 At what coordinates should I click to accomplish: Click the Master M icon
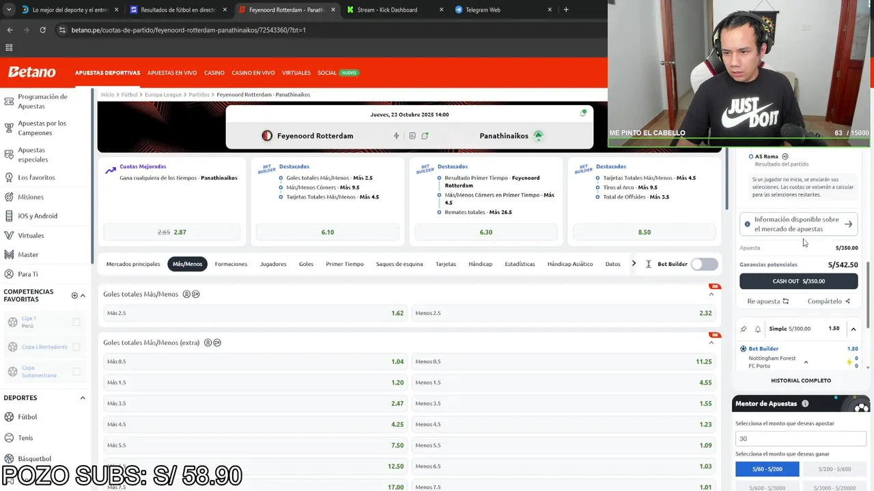(9, 254)
